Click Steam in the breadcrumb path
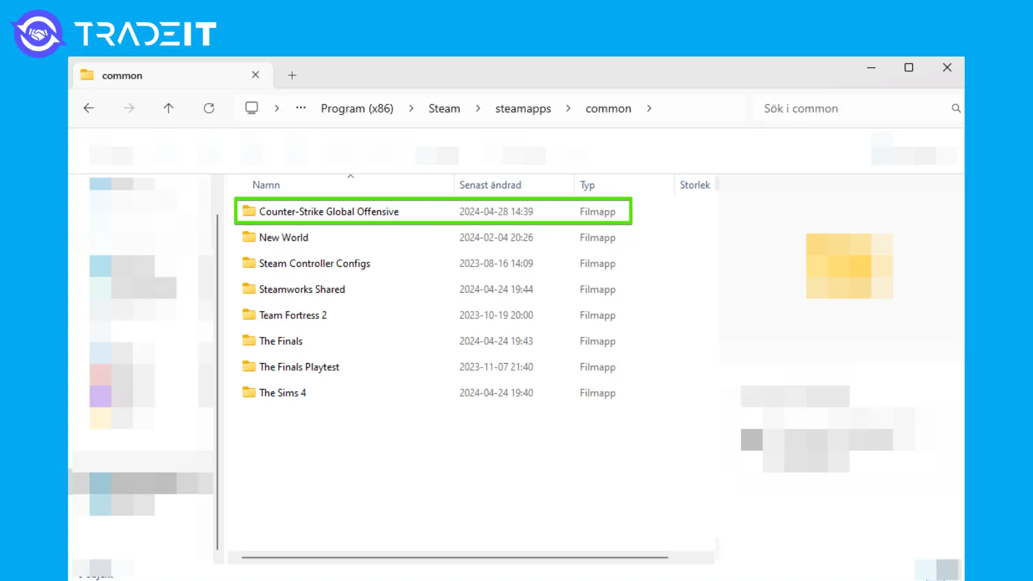 pyautogui.click(x=444, y=109)
